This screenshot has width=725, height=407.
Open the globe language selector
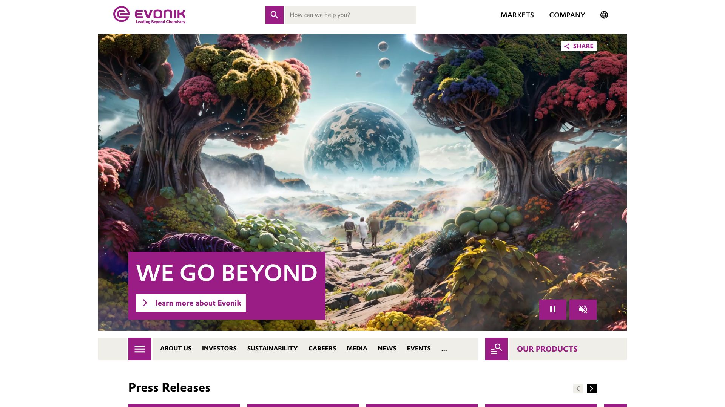point(604,15)
